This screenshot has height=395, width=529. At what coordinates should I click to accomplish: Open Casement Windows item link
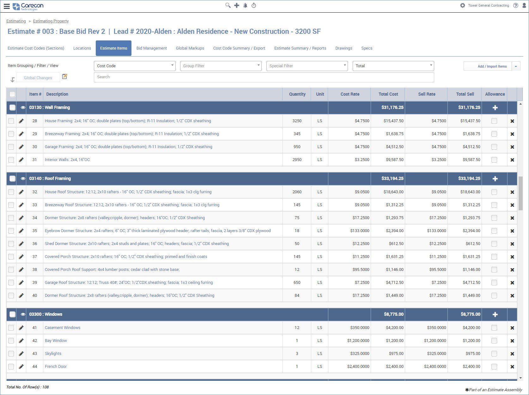pyautogui.click(x=63, y=328)
